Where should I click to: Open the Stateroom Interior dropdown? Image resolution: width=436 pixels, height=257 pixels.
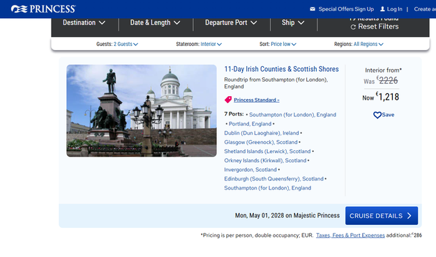click(211, 44)
